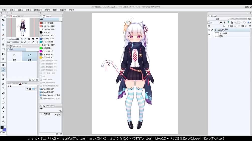Screen dimensions: 252x141
Task: Select the Balloon tool in the toolbar
Action: click(3, 103)
